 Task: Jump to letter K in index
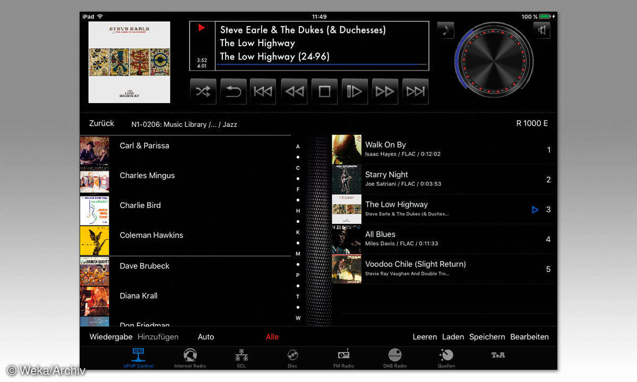[x=298, y=232]
